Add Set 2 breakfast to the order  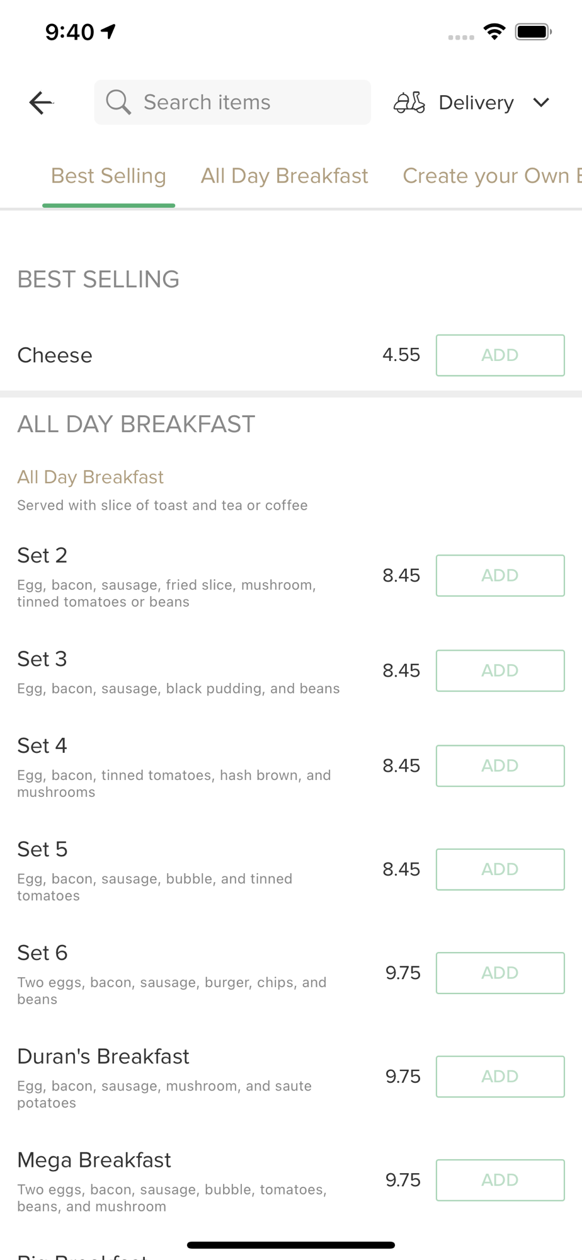[x=500, y=575]
